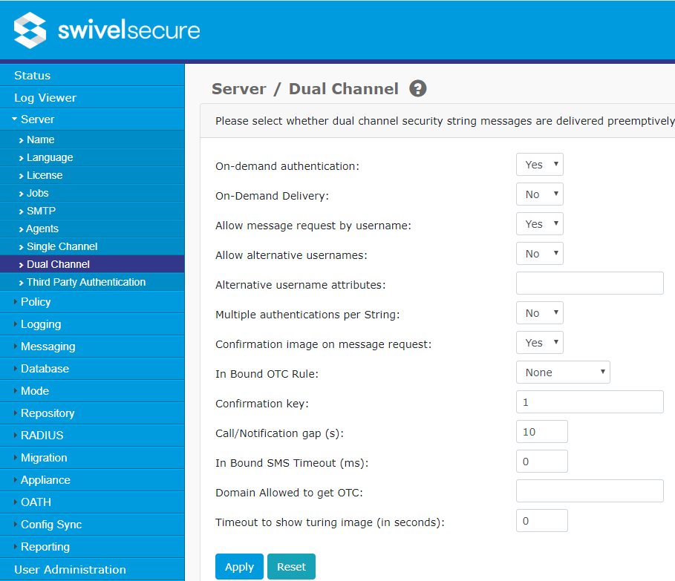Focus the Alternative username attributes field
The height and width of the screenshot is (581, 675).
[x=589, y=283]
